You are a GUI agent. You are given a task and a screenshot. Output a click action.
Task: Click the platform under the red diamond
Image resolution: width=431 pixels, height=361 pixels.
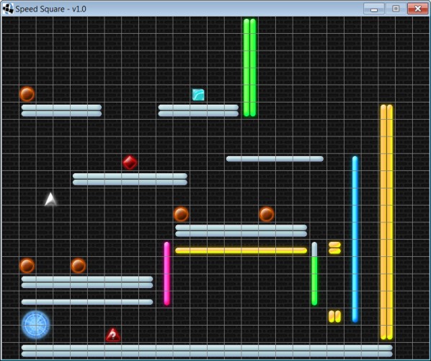130,179
